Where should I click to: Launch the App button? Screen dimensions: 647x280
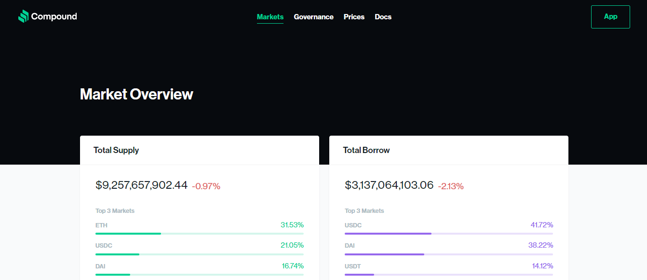[610, 17]
